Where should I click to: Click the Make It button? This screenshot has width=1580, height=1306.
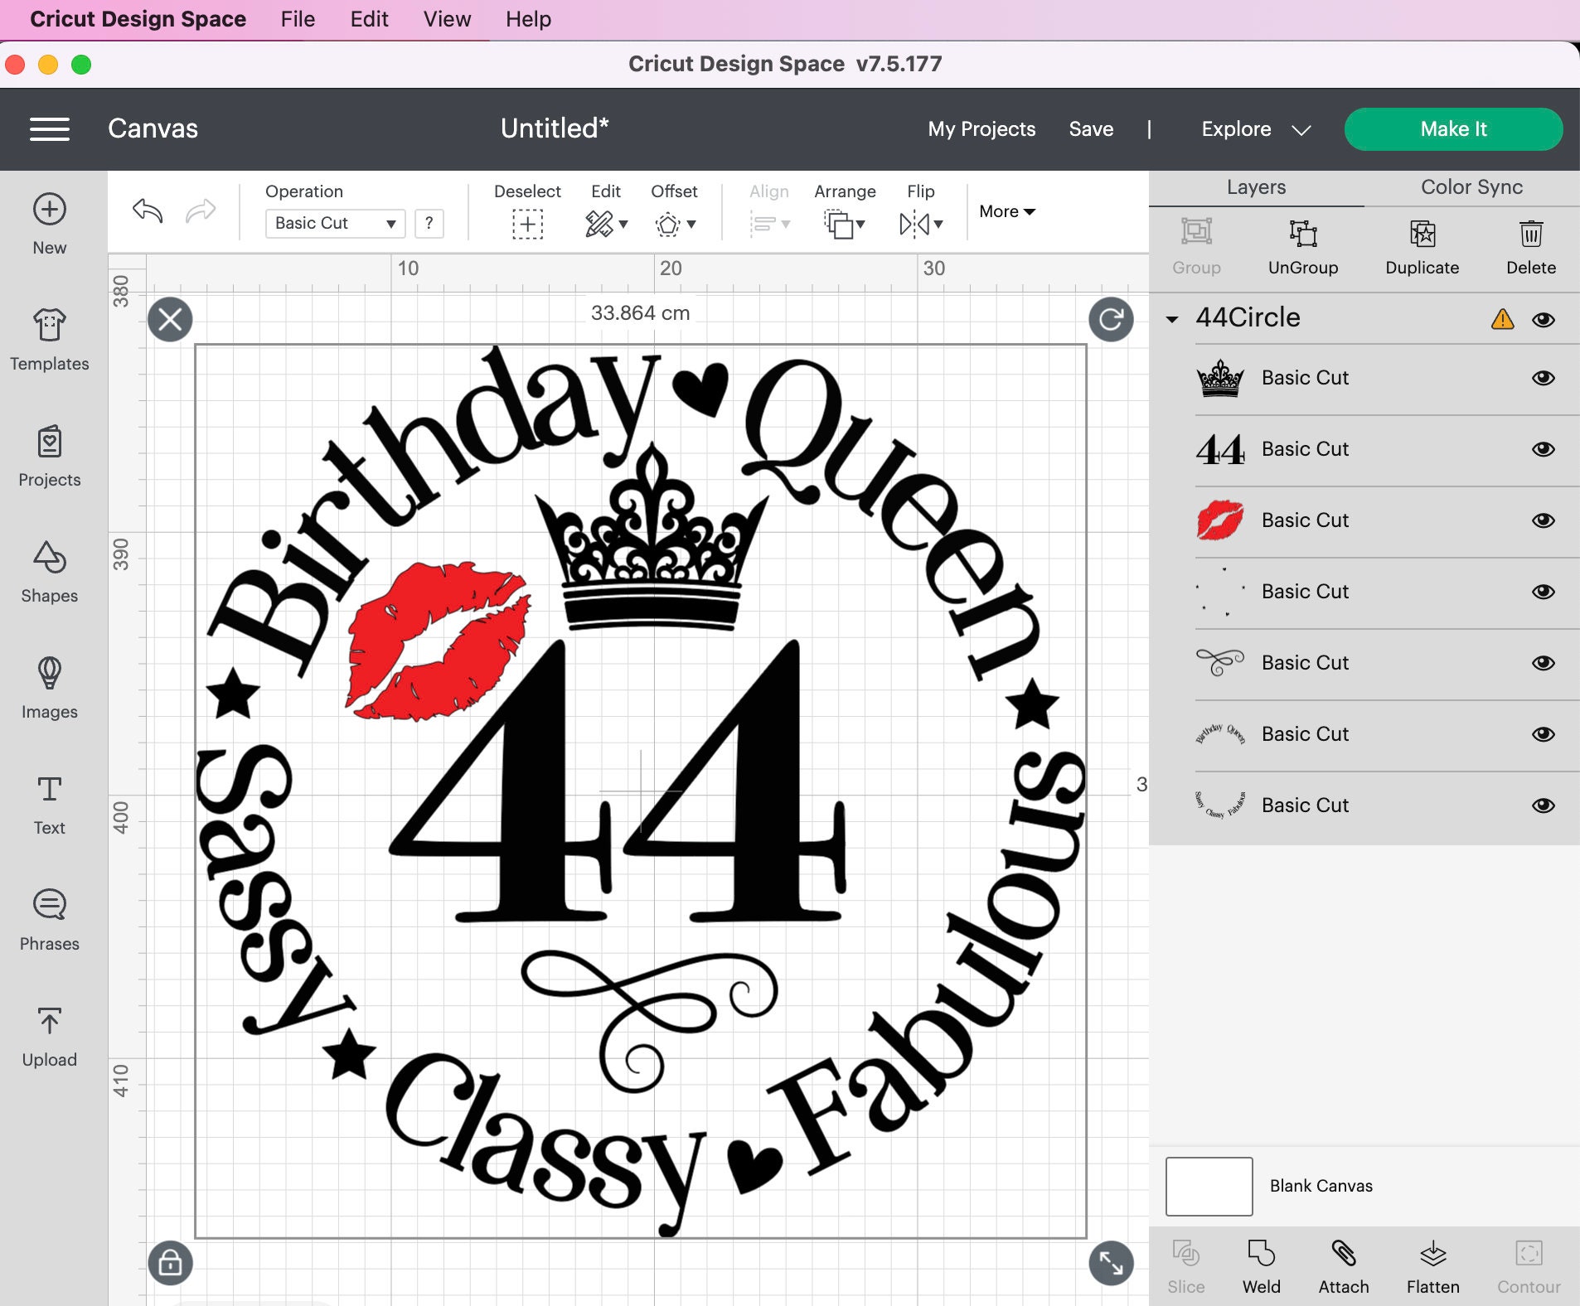[1453, 128]
